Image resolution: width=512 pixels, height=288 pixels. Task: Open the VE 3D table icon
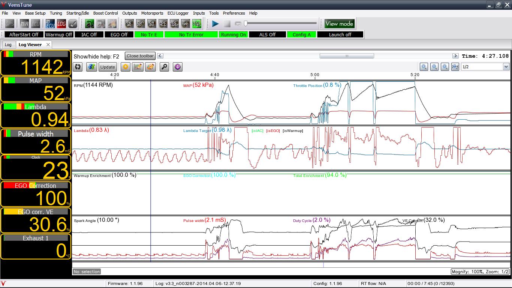click(129, 24)
